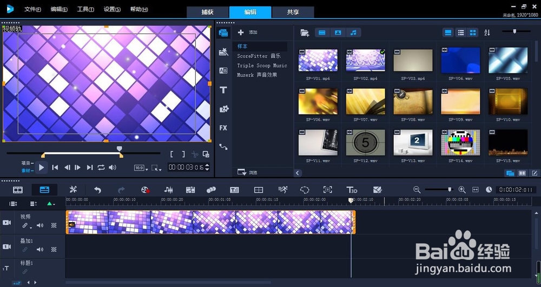Open the 文件 menu

click(32, 9)
